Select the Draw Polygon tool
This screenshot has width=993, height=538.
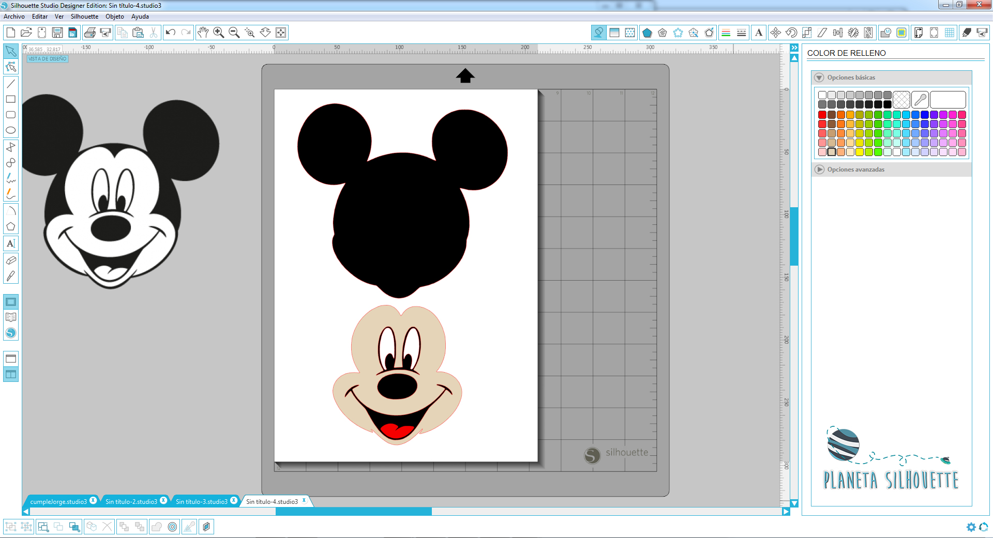pos(11,147)
